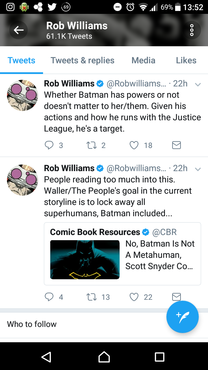Screen dimensions: 208x370
Task: Switch to Tweets & replies tab
Action: click(x=83, y=60)
